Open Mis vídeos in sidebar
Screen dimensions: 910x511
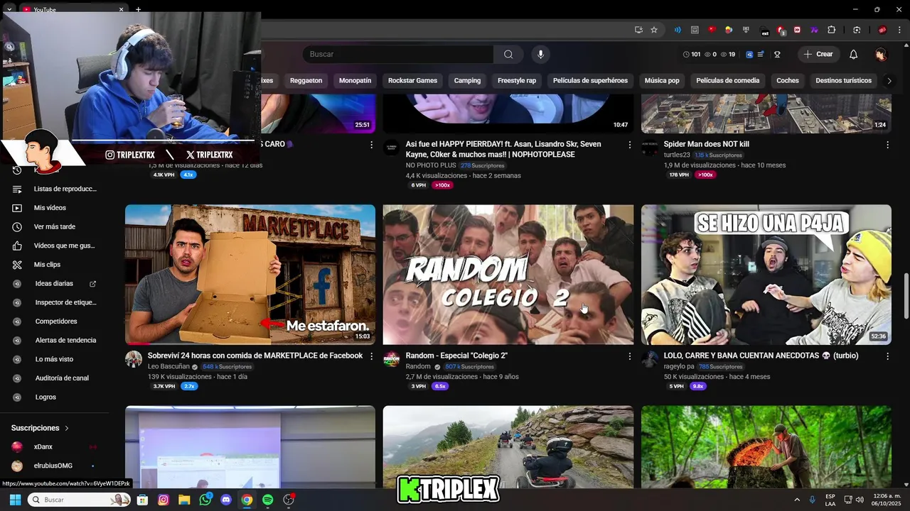pyautogui.click(x=55, y=208)
